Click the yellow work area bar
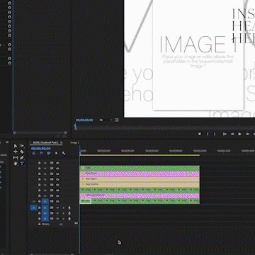This screenshot has height=255, width=255. pos(140,155)
